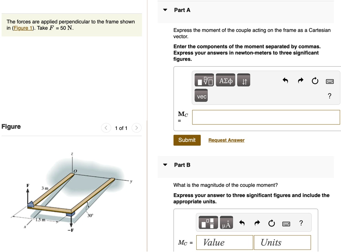Click the template builder icon in Part B toolbar
This screenshot has width=341, height=252.
(x=209, y=222)
